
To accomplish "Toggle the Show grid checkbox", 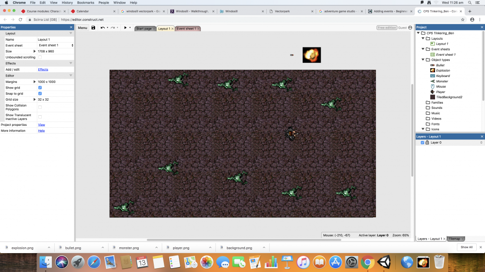I will pos(40,88).
